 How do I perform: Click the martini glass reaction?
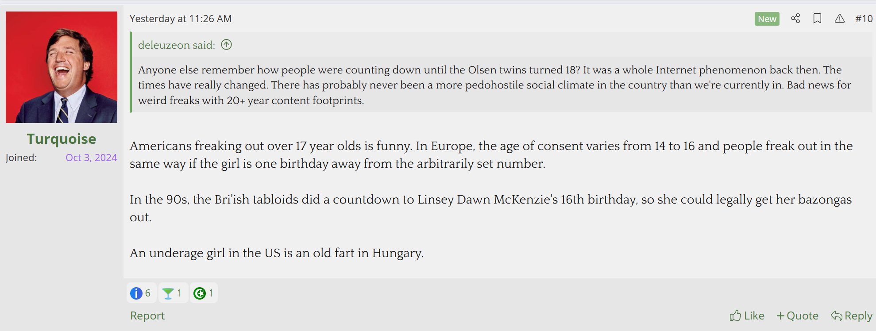pyautogui.click(x=172, y=293)
